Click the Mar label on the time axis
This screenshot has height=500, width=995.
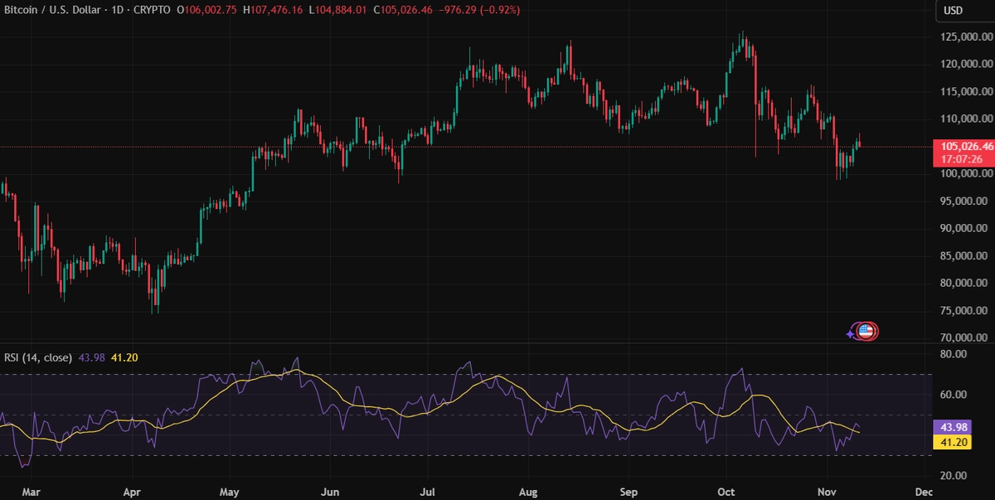click(31, 492)
